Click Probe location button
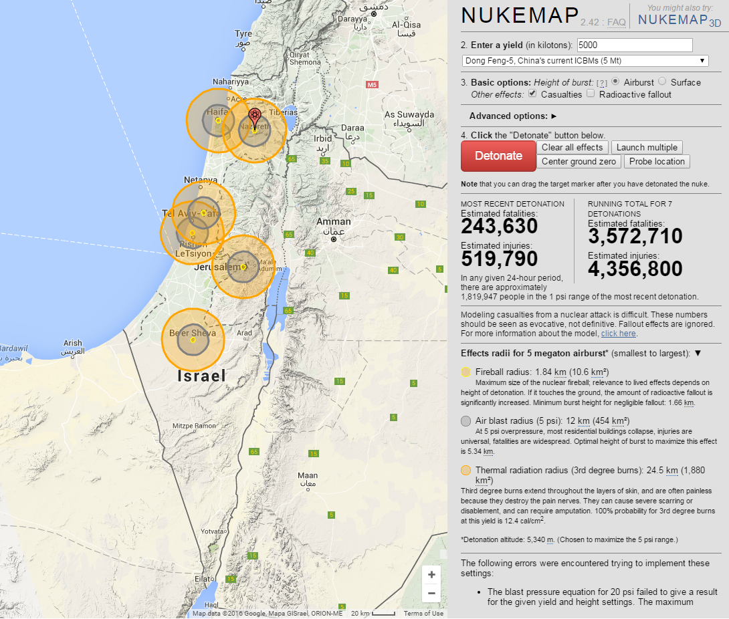The image size is (729, 619). [657, 161]
